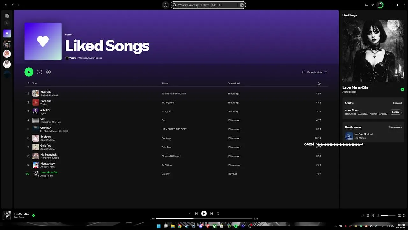Screen dimensions: 408x230
Task: Open File Explorer from the taskbar
Action: [172, 226]
